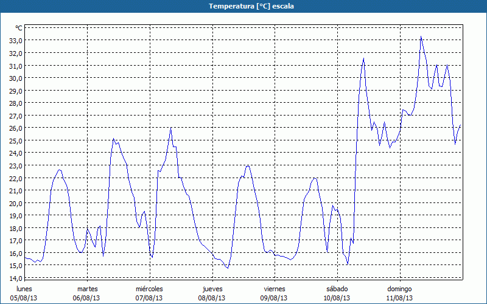Click the 20,0 temperature axis label
This screenshot has height=304, width=487.
tap(16, 203)
